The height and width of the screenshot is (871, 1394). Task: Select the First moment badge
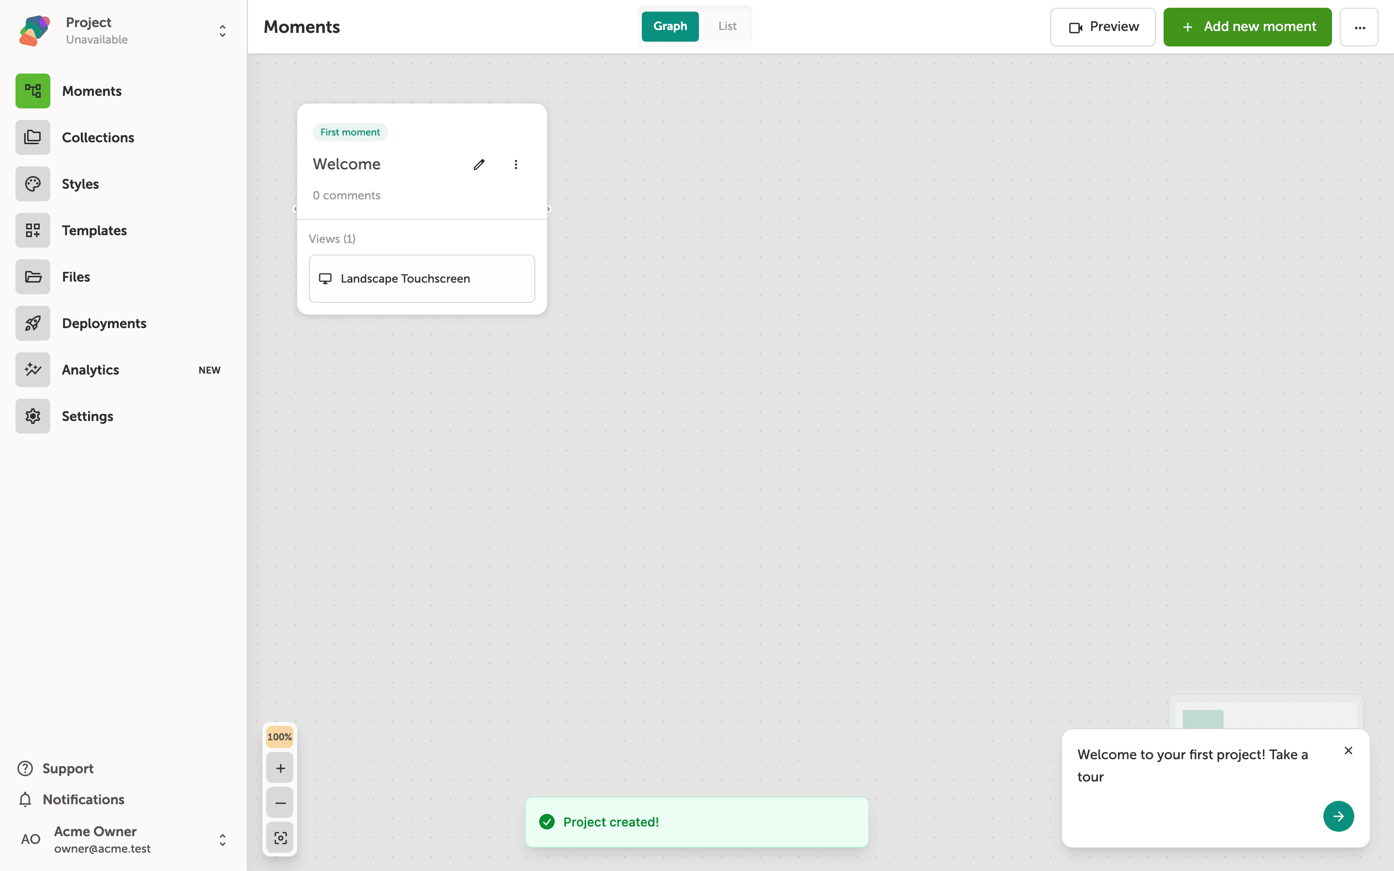350,132
